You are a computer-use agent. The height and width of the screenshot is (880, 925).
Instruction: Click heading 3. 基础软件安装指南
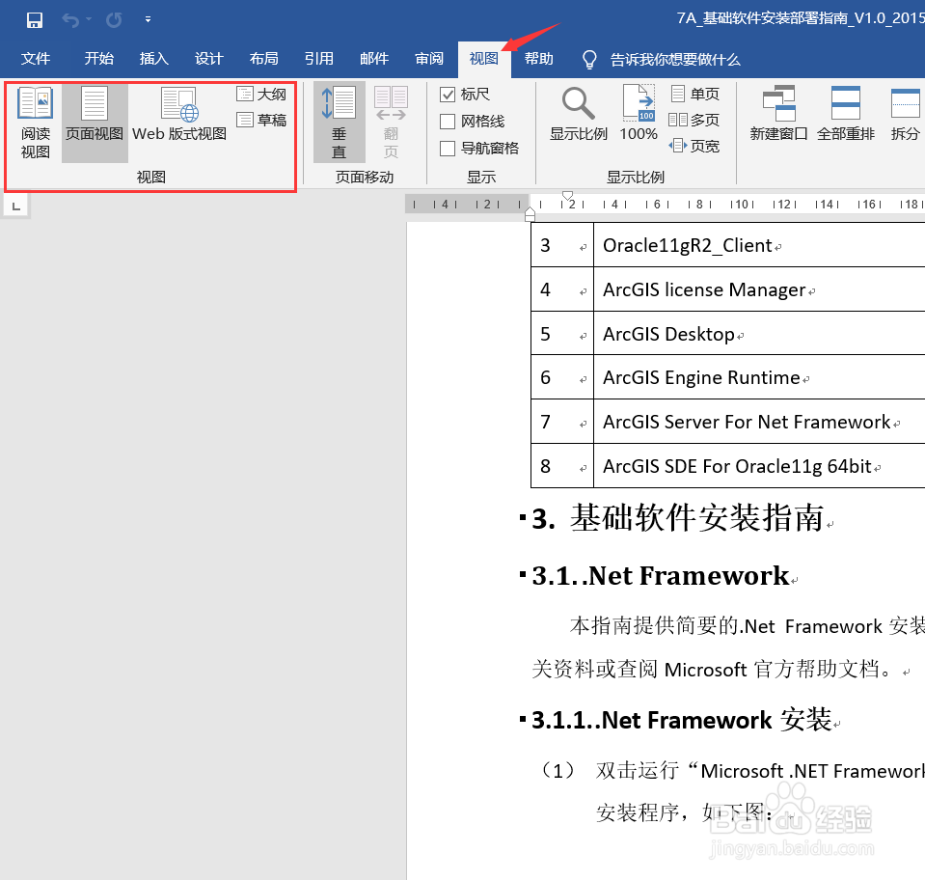[678, 518]
